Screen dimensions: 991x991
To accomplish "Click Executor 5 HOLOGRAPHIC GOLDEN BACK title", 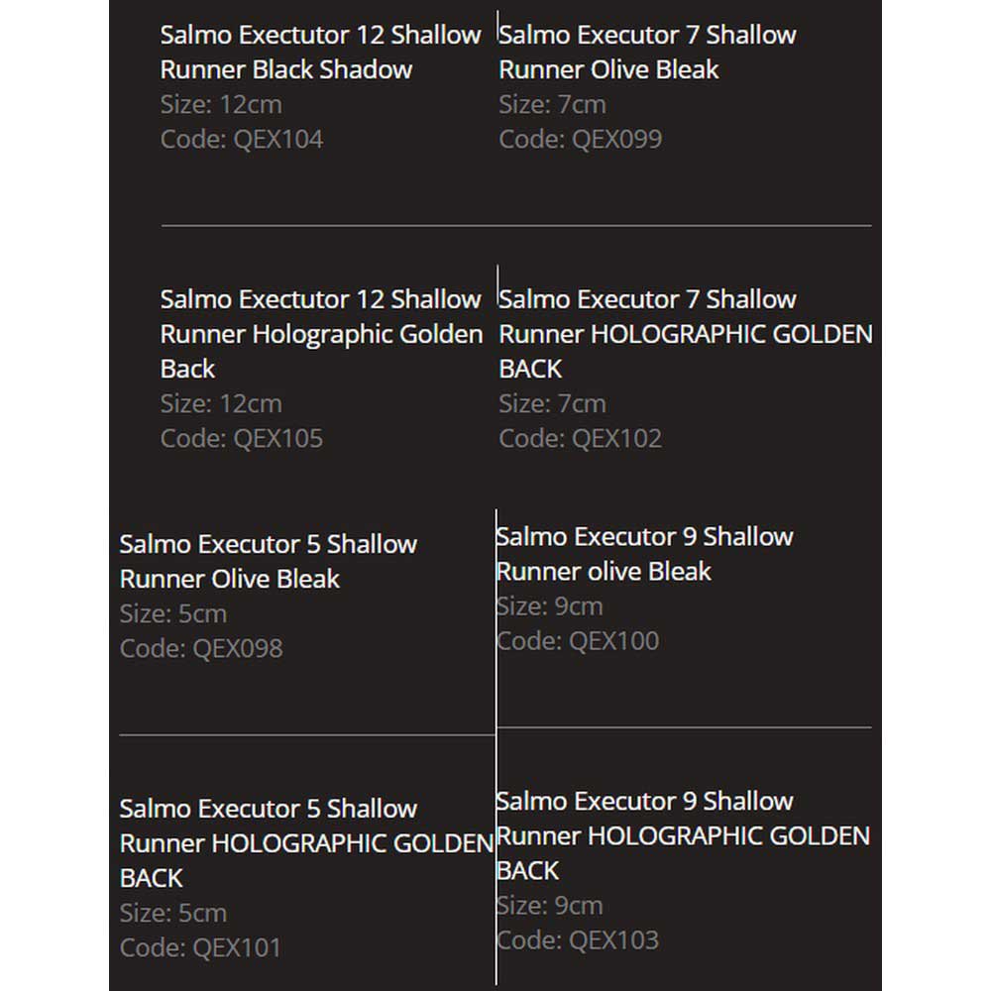I will pos(306,843).
